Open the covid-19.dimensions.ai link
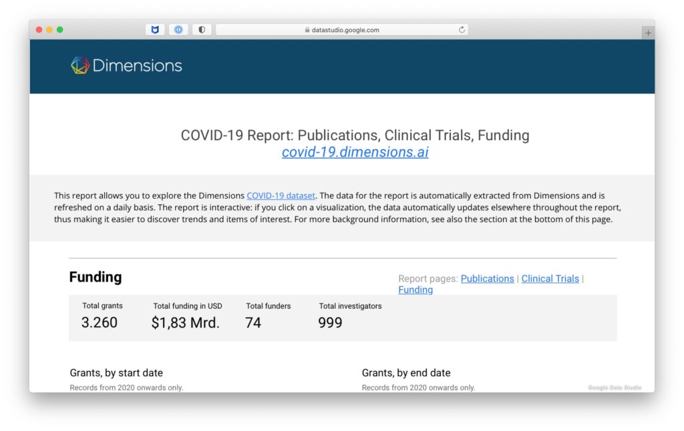The height and width of the screenshot is (431, 684). pos(355,152)
